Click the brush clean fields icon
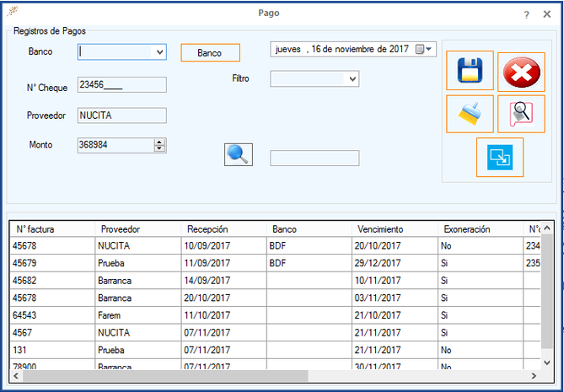Viewport: 564px width, 392px height. pyautogui.click(x=470, y=114)
